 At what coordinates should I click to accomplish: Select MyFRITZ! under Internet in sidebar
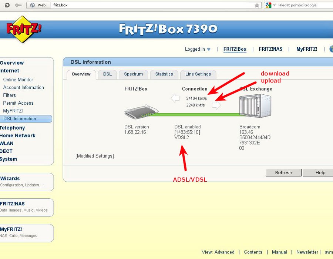coord(13,111)
